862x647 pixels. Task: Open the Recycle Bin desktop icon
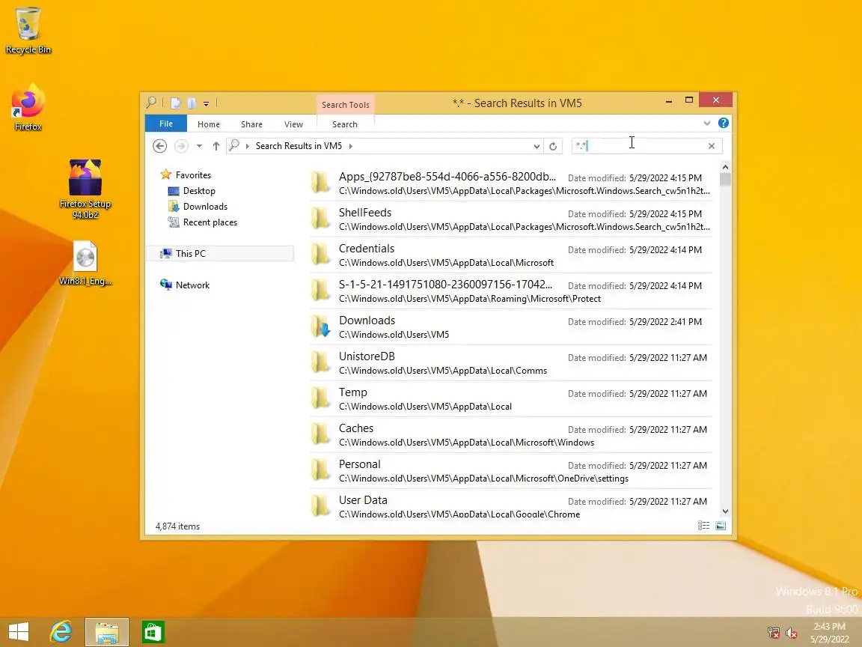[28, 31]
